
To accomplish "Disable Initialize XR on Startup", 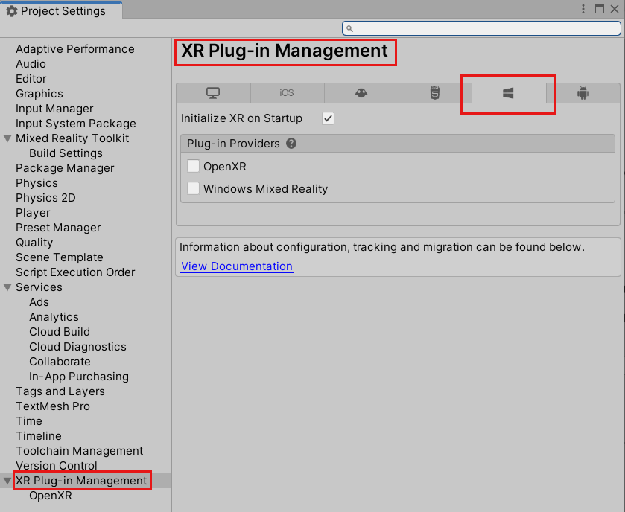I will 328,118.
